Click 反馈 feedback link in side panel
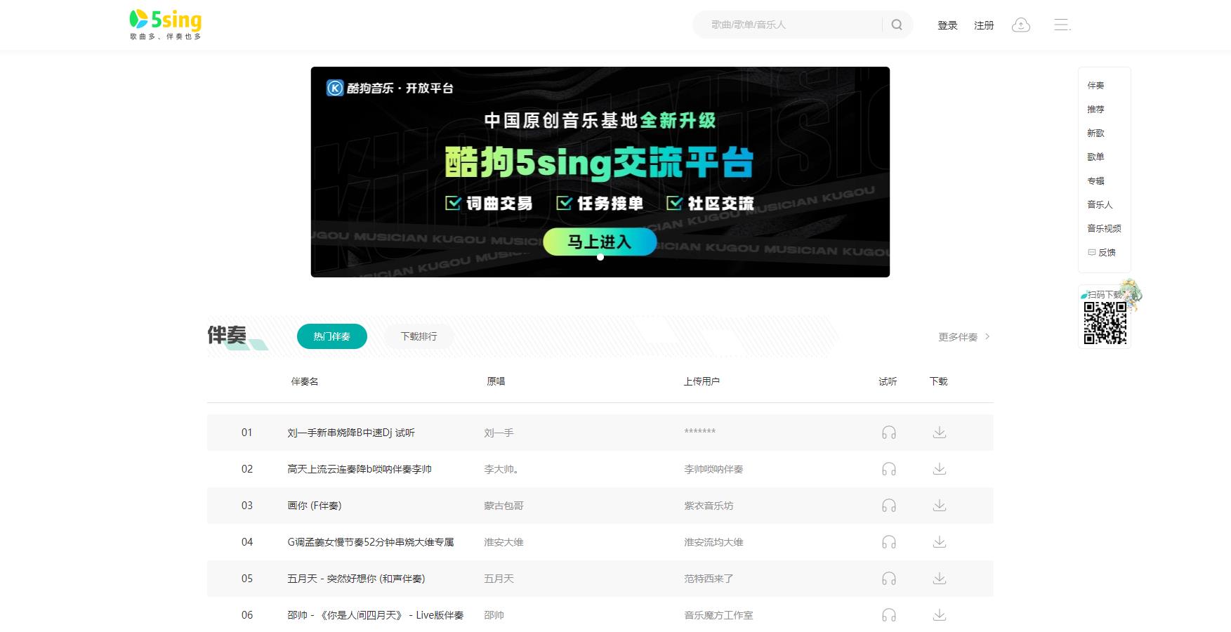 pyautogui.click(x=1102, y=253)
